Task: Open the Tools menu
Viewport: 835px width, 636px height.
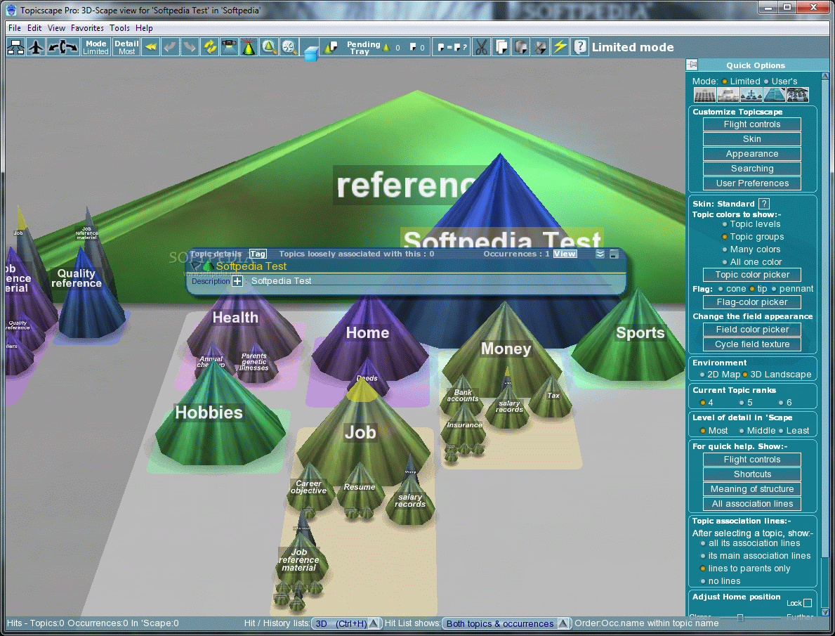Action: (x=120, y=27)
